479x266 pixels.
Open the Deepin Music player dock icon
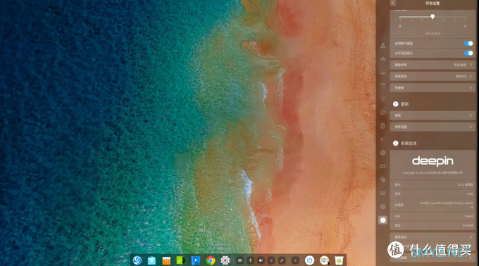tap(181, 260)
